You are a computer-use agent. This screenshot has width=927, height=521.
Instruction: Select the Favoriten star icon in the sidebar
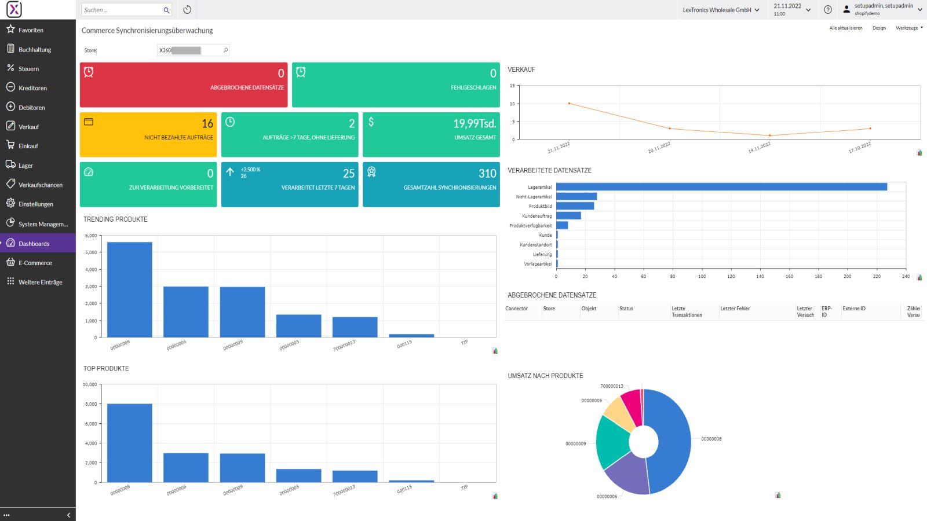(10, 30)
